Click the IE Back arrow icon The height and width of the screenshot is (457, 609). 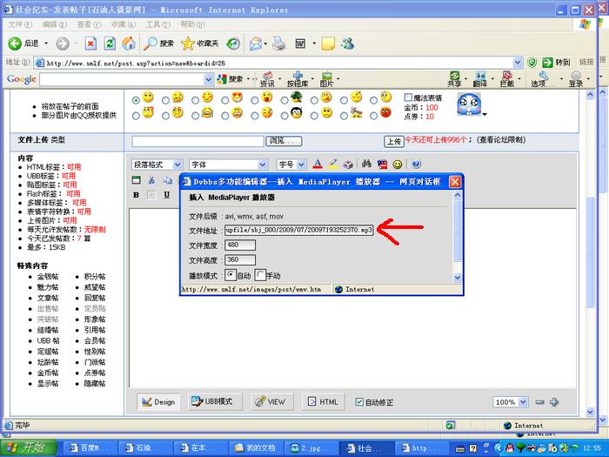tap(15, 44)
